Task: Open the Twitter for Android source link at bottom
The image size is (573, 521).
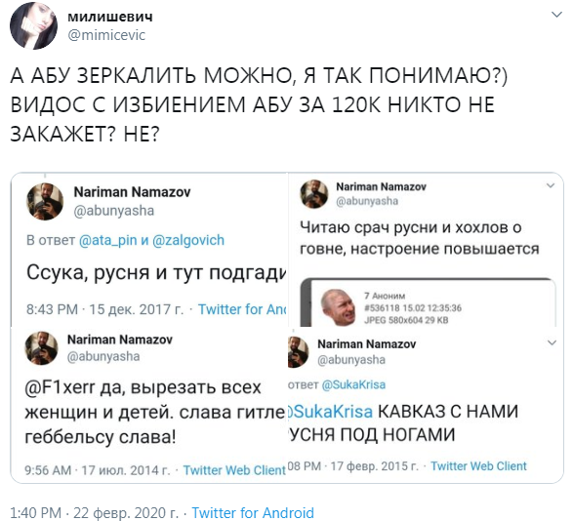Action: pos(253,512)
